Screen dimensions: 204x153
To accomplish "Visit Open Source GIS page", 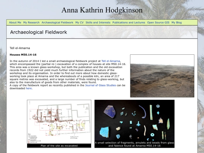I will 158,23.
